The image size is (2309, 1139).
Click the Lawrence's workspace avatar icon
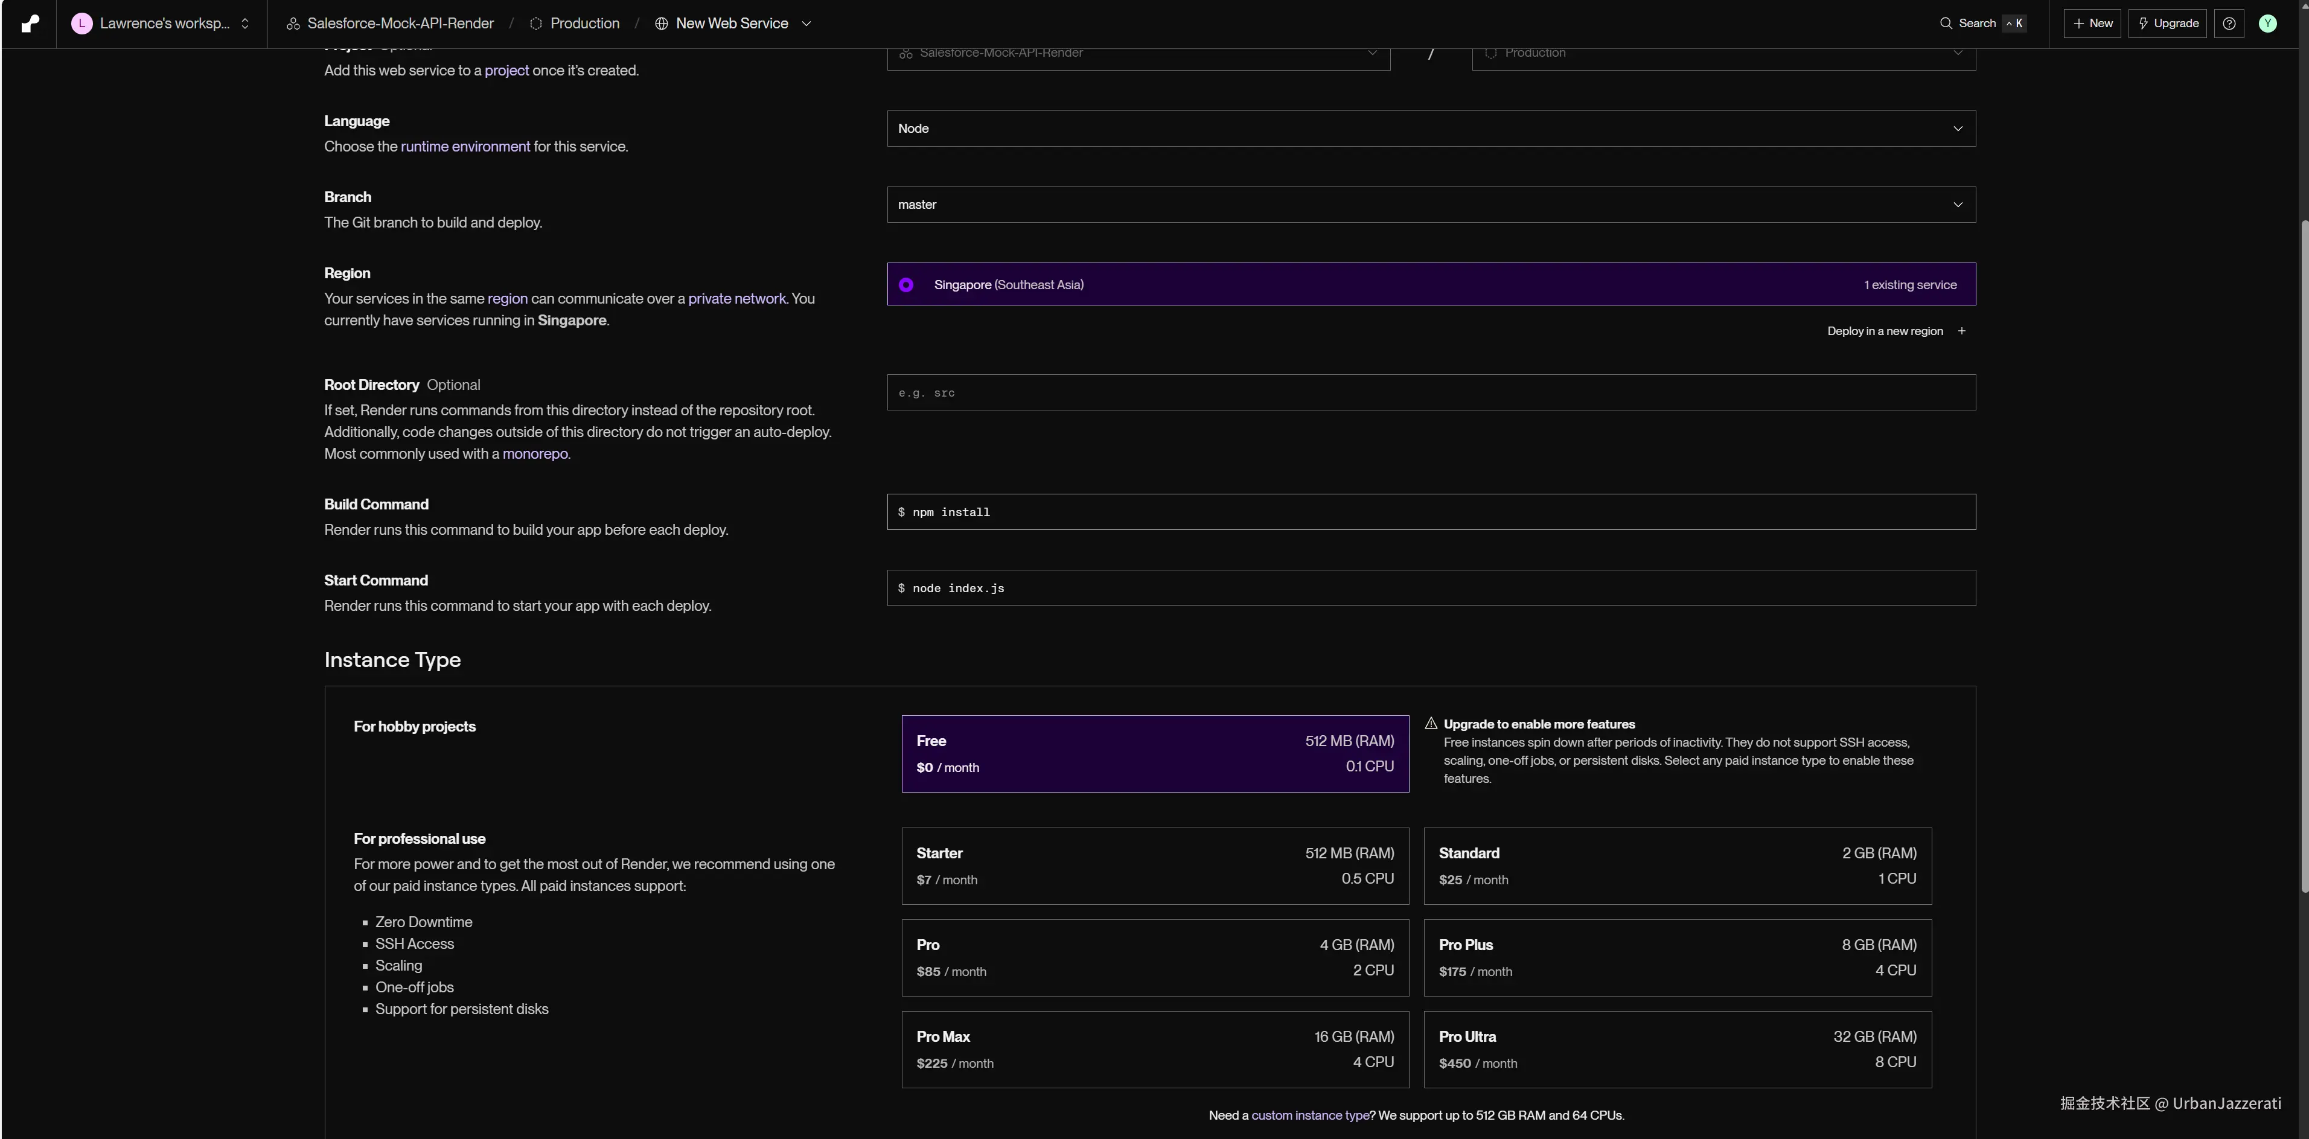81,24
